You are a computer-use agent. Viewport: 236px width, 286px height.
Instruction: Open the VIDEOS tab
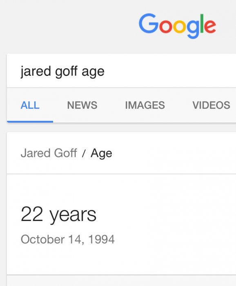[x=211, y=105]
